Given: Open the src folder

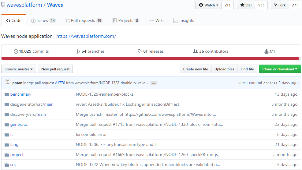Looking at the screenshot, I should (x=13, y=165).
